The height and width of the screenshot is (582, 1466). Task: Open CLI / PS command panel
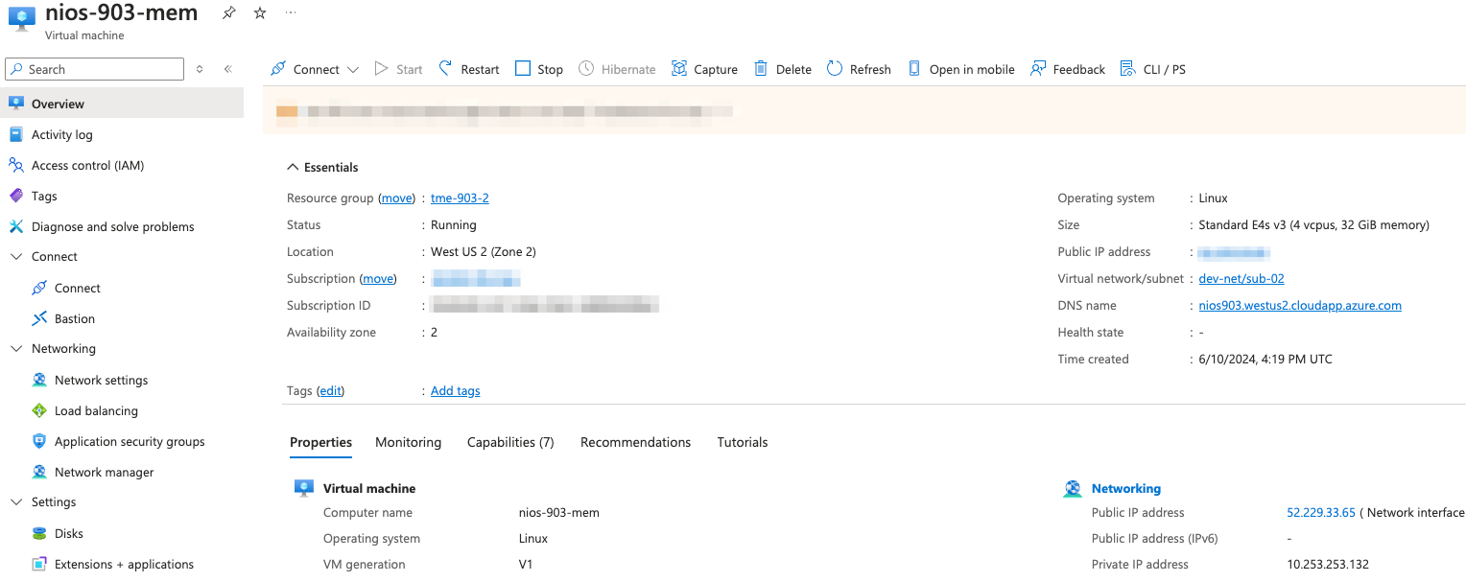[x=1152, y=69]
